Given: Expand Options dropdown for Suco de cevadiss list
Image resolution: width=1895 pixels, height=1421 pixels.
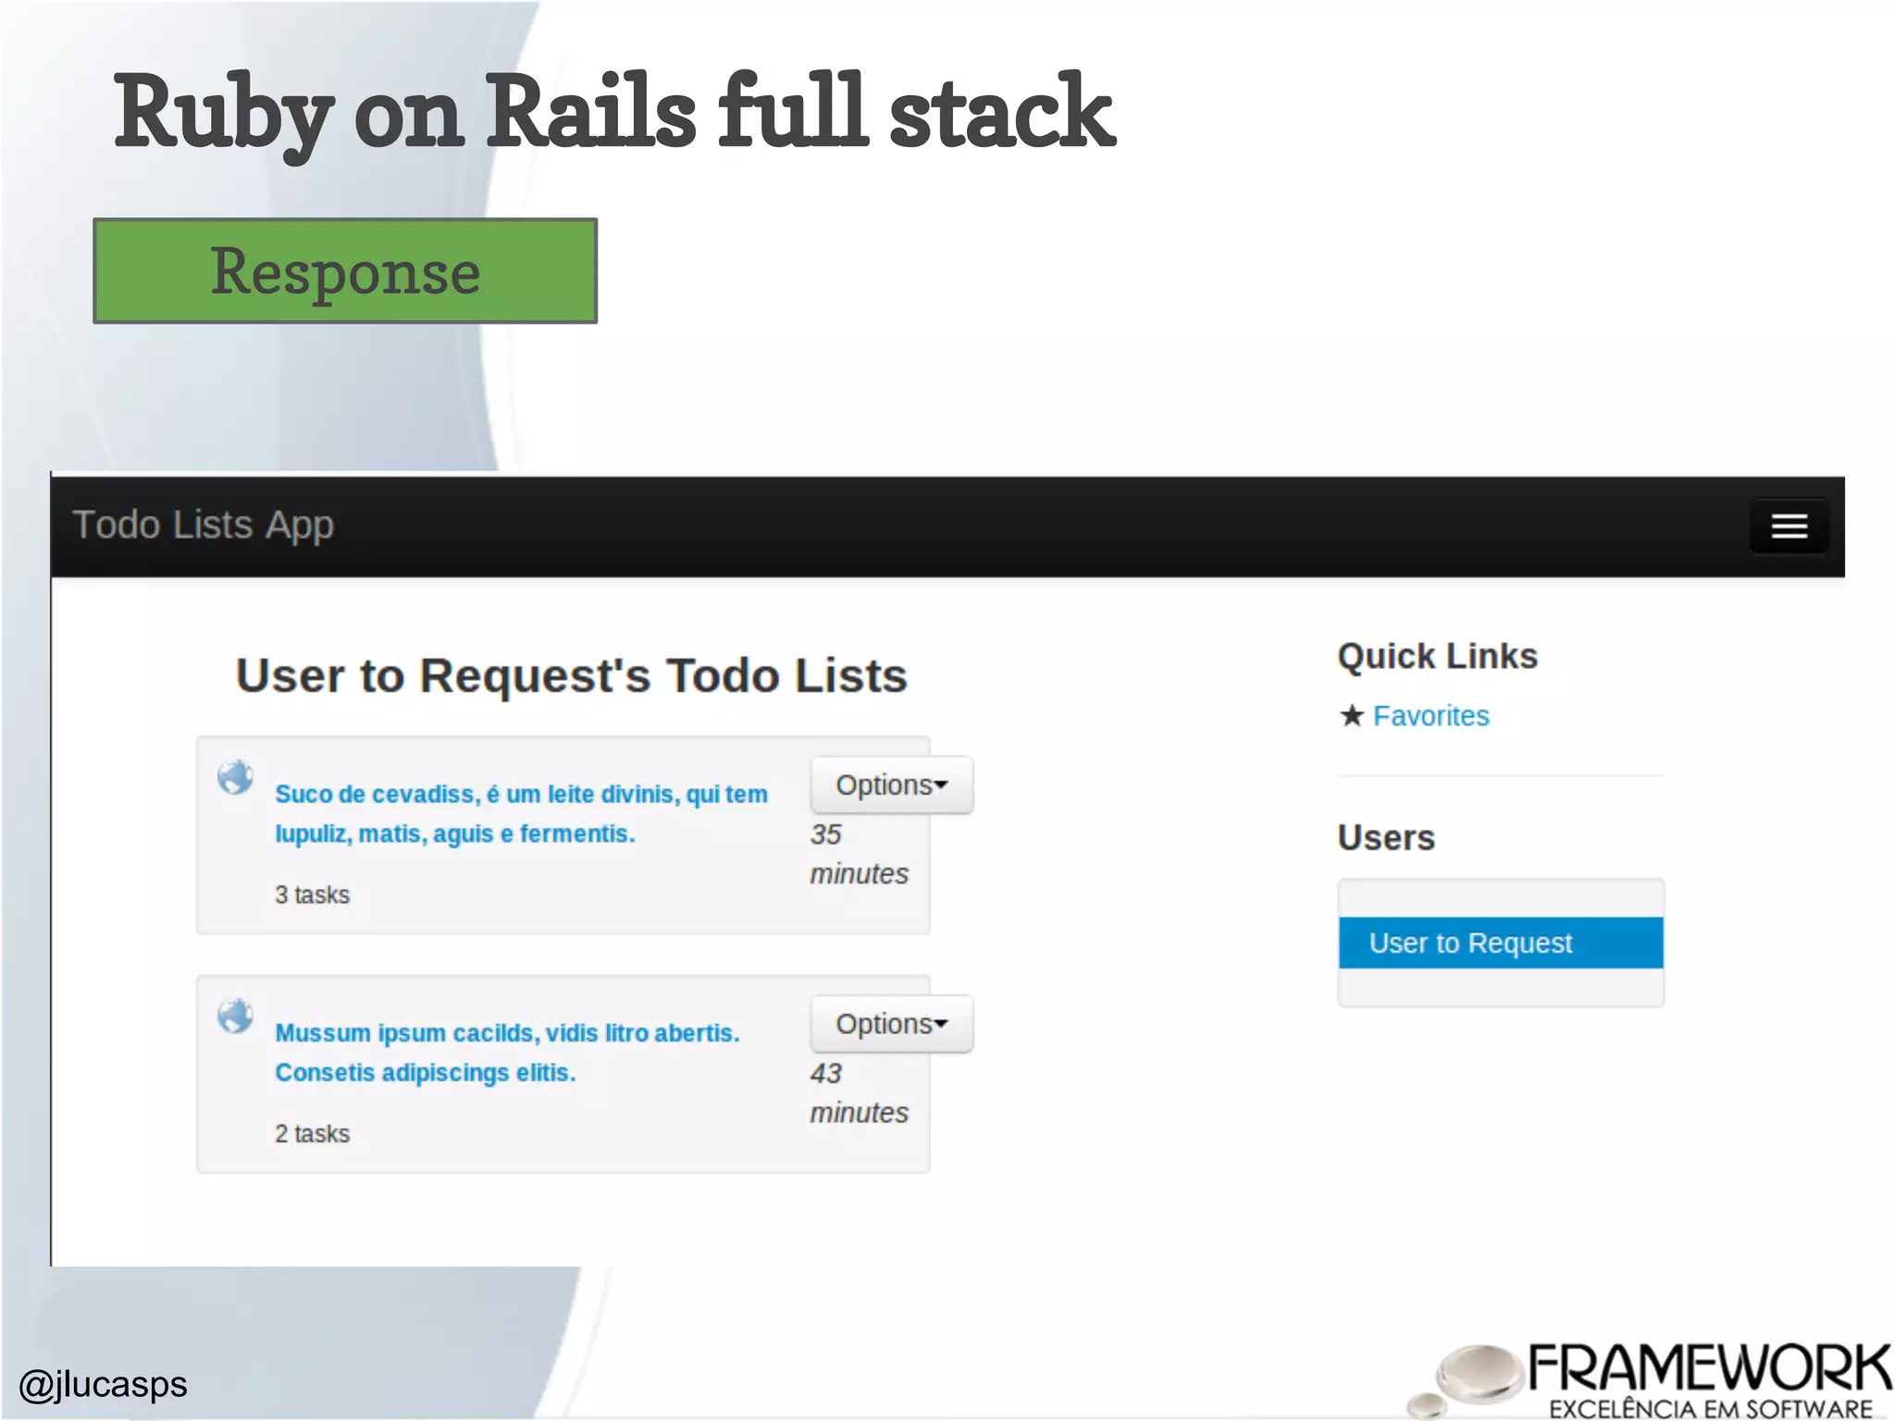Looking at the screenshot, I should tap(892, 785).
